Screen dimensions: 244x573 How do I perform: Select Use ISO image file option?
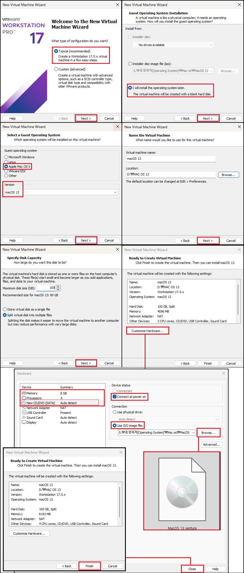[x=115, y=426]
